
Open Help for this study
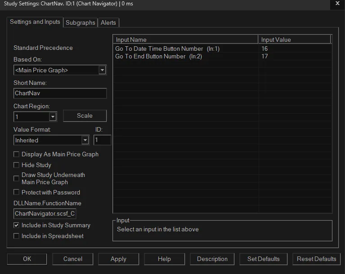point(164,259)
